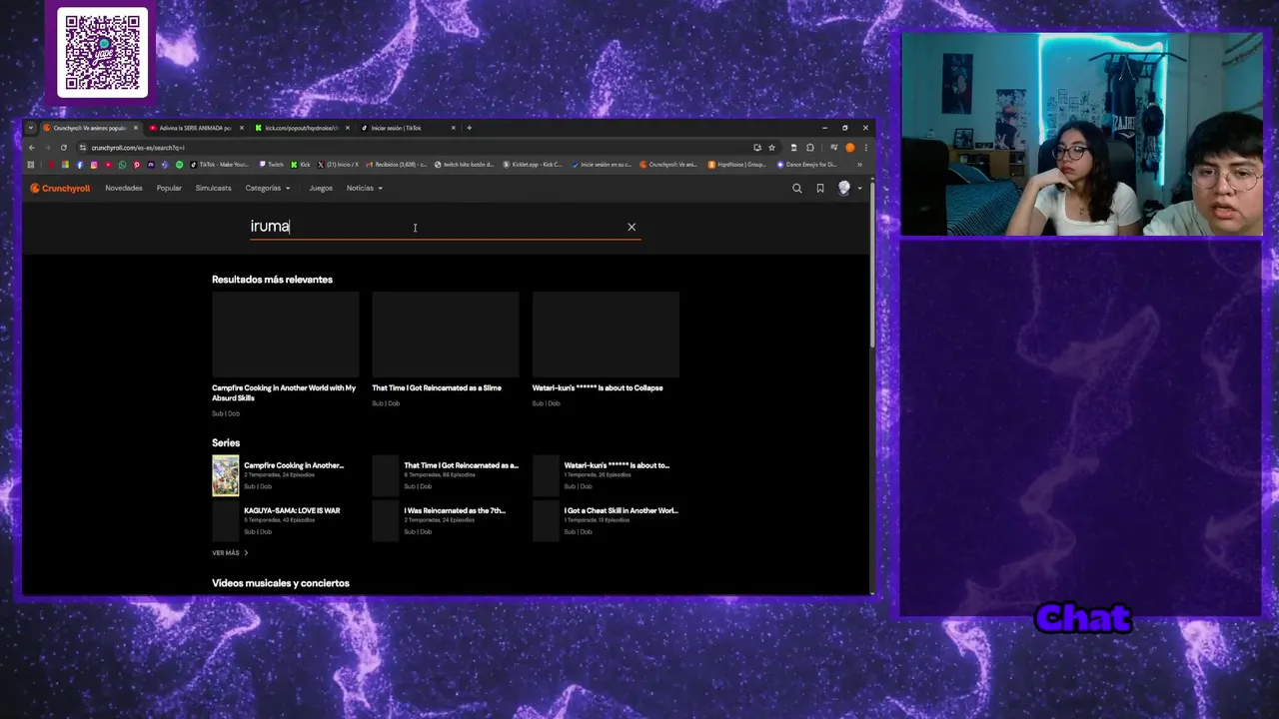Open the 'TikTok - Make Your...' bookmark
This screenshot has height=719, width=1279.
(219, 165)
